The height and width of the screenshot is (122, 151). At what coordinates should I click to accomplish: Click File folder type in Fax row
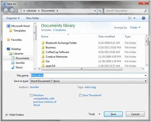(x=130, y=61)
